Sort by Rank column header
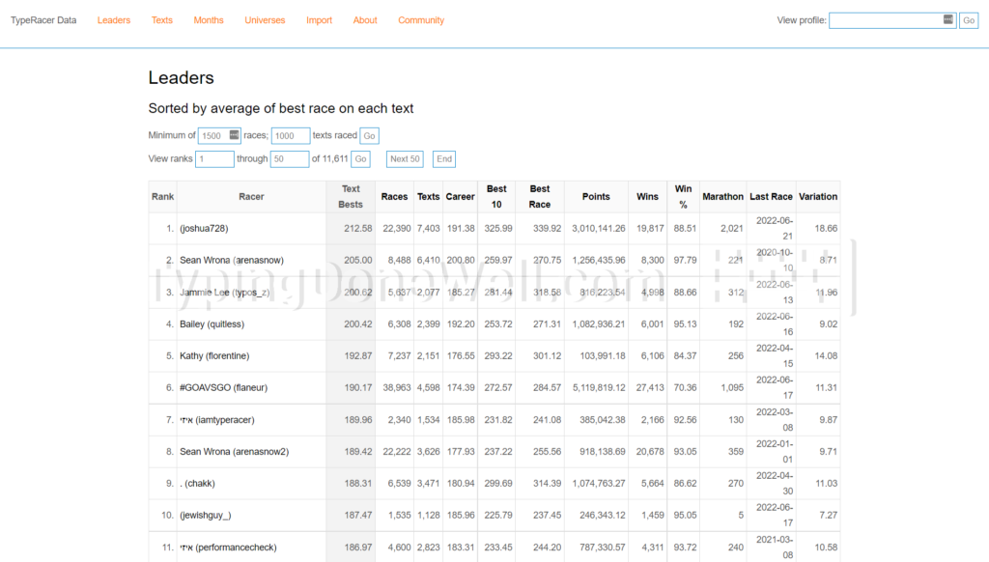Image resolution: width=989 pixels, height=562 pixels. coord(162,197)
